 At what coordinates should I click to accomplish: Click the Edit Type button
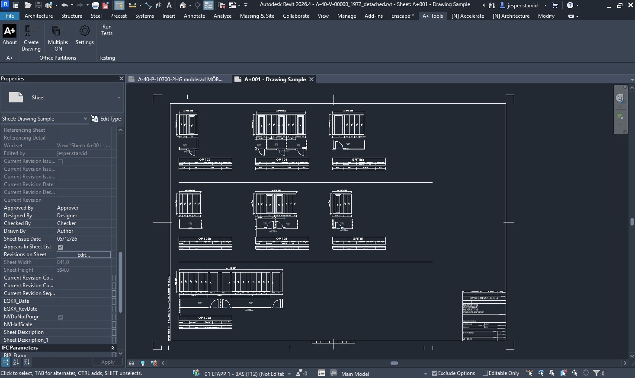click(x=106, y=119)
